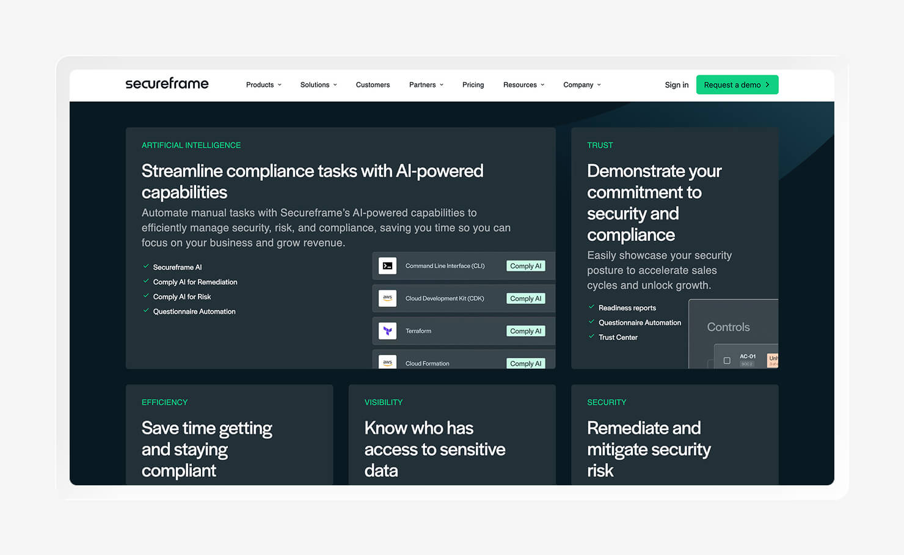
Task: Click the Streamline compliance tasks heading
Action: tap(312, 181)
